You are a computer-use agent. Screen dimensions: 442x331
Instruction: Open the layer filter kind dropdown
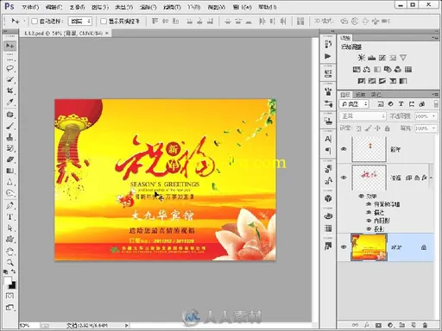click(354, 104)
